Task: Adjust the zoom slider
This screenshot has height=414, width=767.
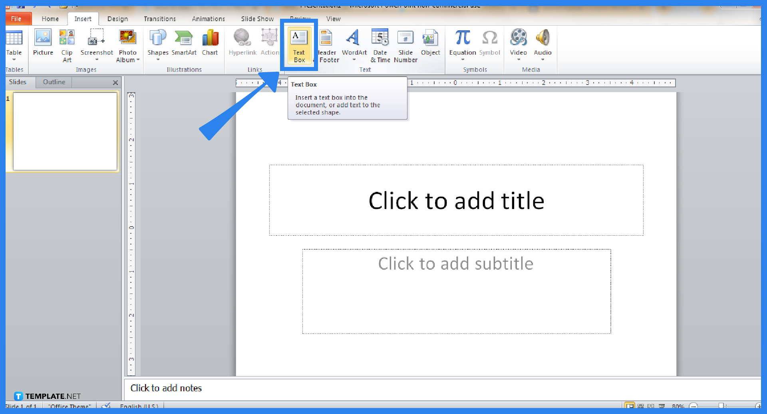Action: [x=721, y=406]
